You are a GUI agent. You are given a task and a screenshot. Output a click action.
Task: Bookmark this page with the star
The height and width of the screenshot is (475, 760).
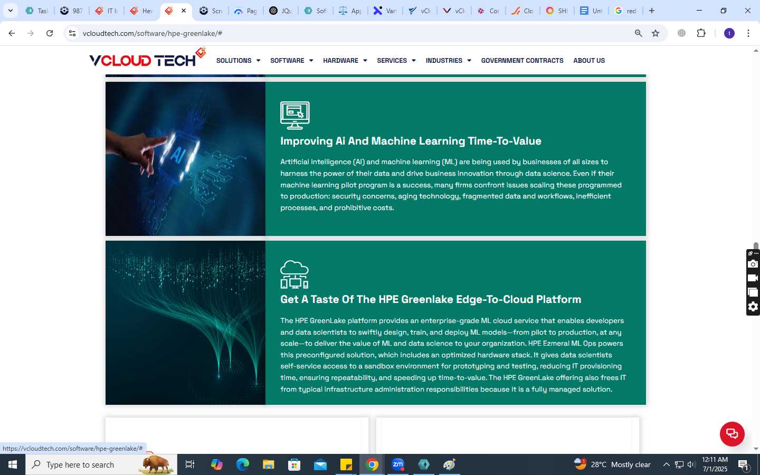pos(655,33)
